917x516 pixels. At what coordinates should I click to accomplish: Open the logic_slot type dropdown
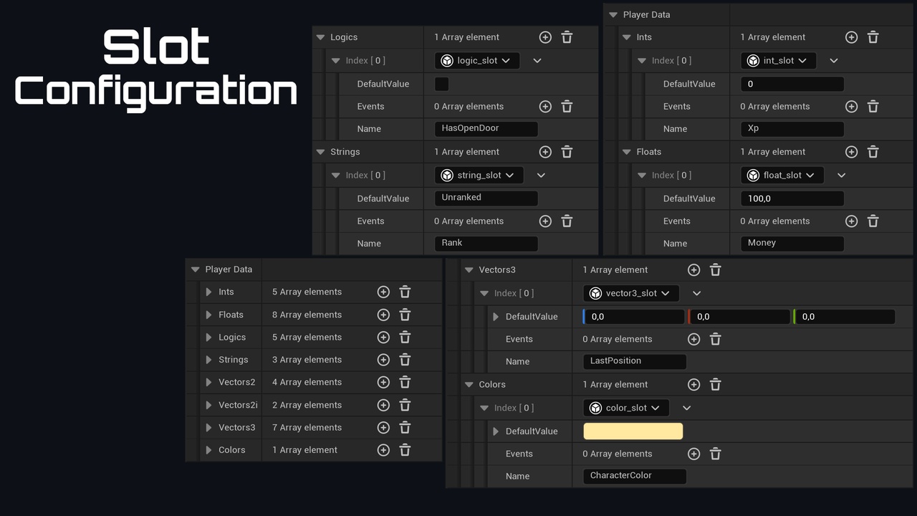(477, 61)
